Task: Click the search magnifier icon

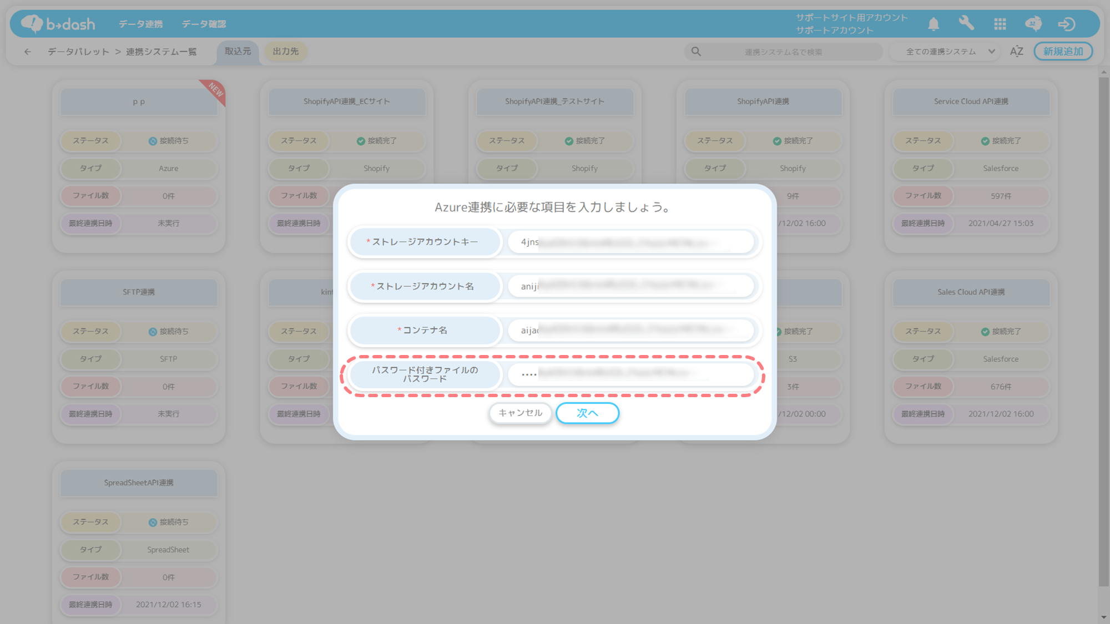Action: [x=696, y=52]
